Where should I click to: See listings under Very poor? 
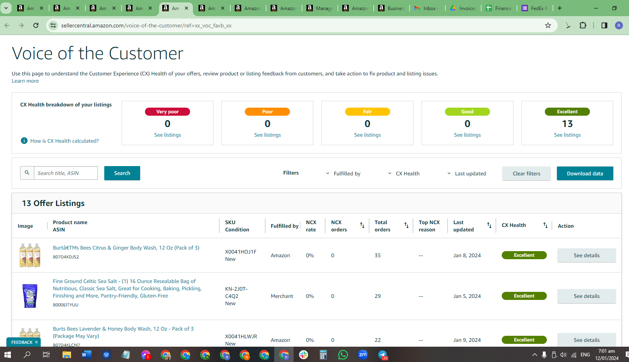[x=168, y=135]
